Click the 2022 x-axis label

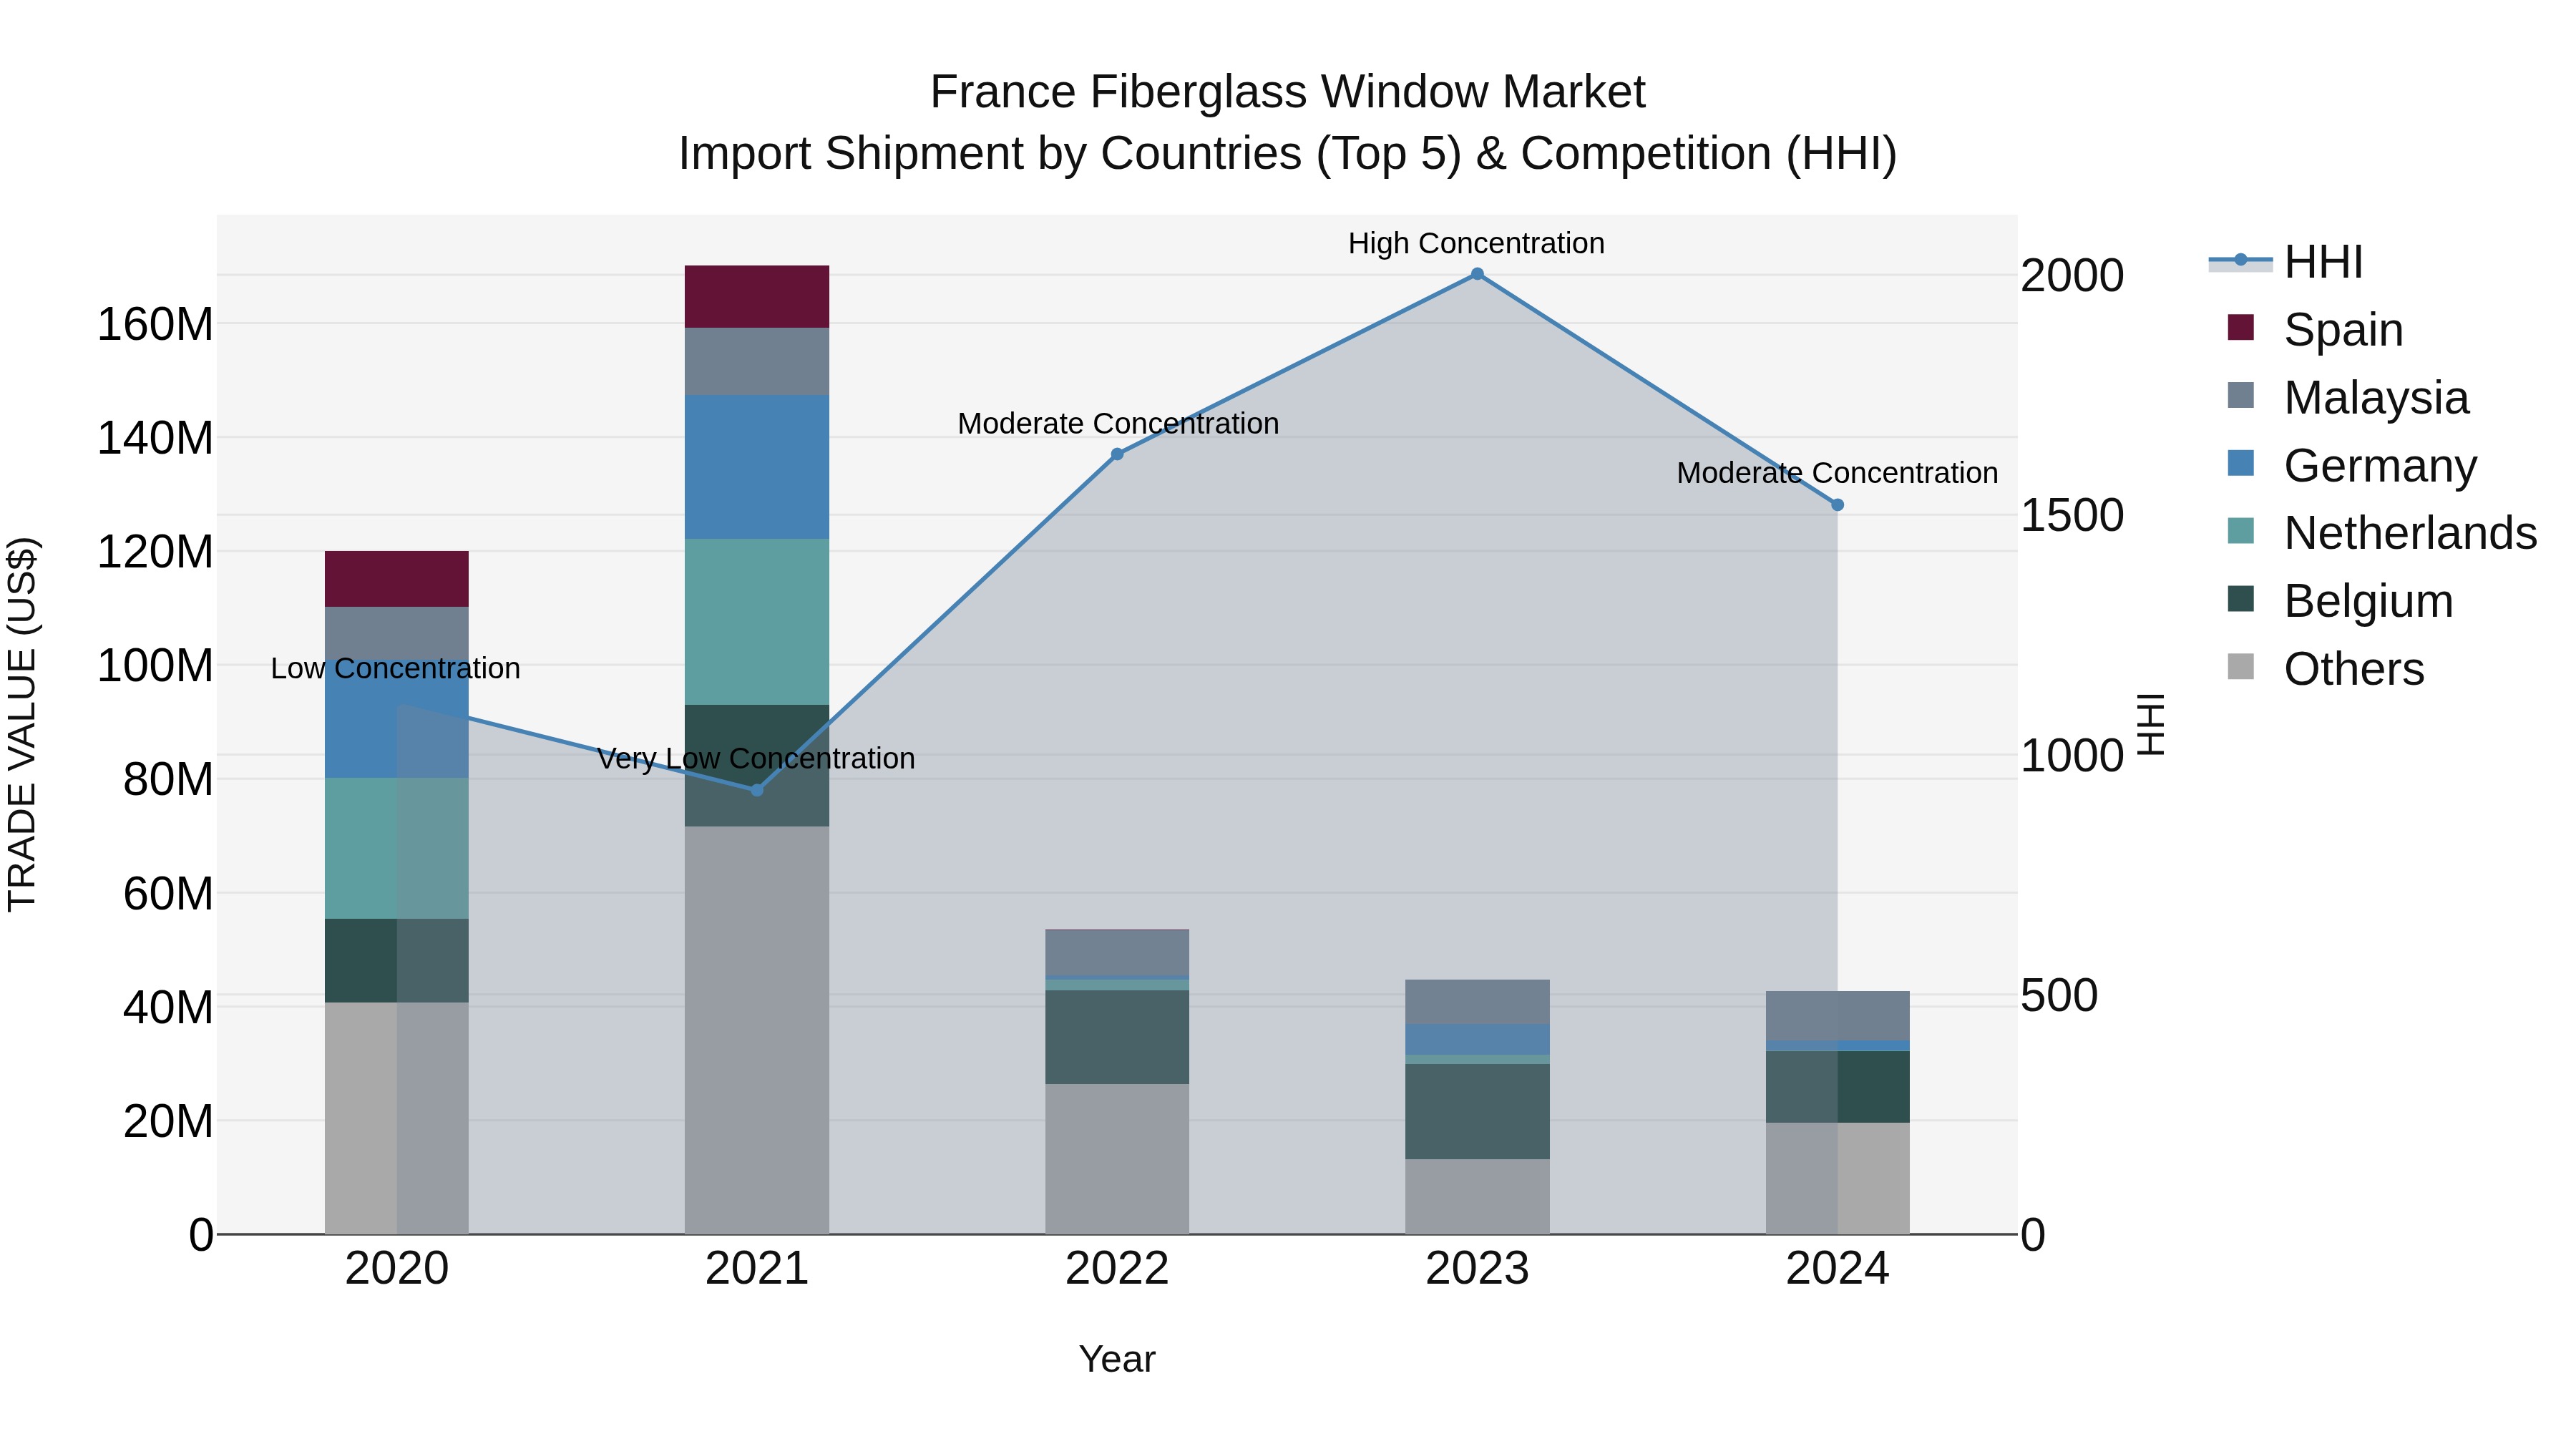coord(1117,1269)
